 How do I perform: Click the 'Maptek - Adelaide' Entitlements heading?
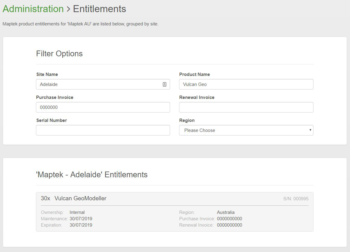[92, 175]
